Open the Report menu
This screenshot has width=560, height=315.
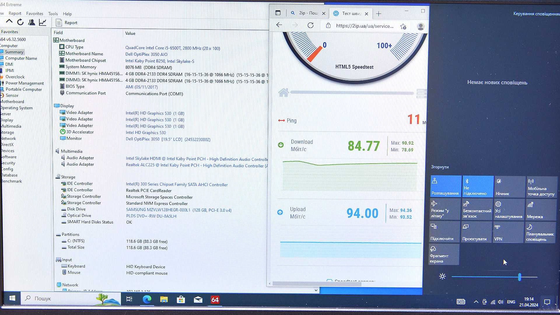click(15, 13)
